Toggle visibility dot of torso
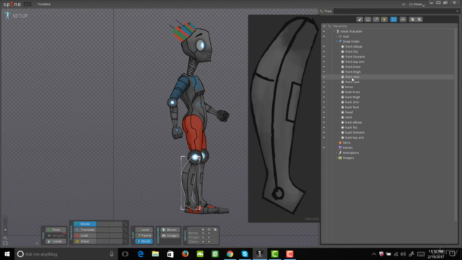 click(324, 87)
